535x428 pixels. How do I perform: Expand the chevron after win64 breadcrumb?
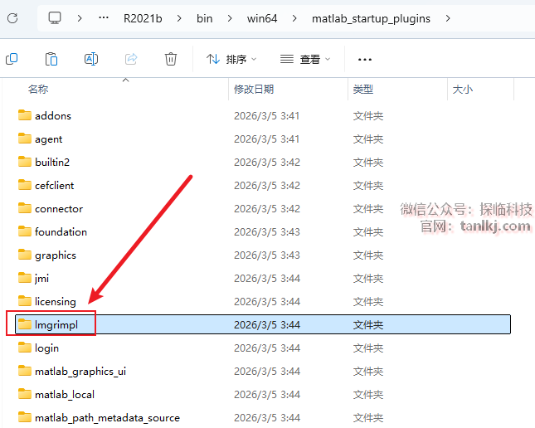(x=294, y=18)
